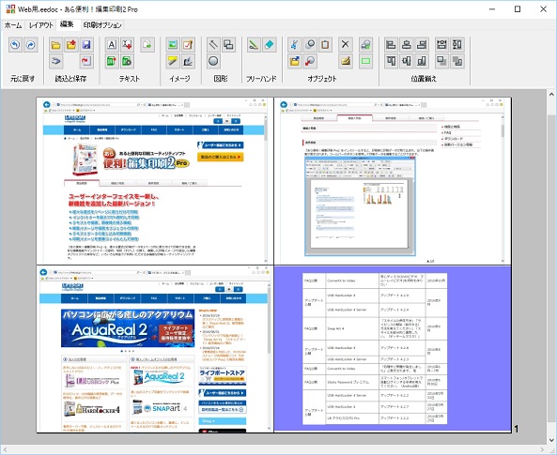Select the yellow highlighter marker tool
The height and width of the screenshot is (455, 557).
tap(173, 61)
